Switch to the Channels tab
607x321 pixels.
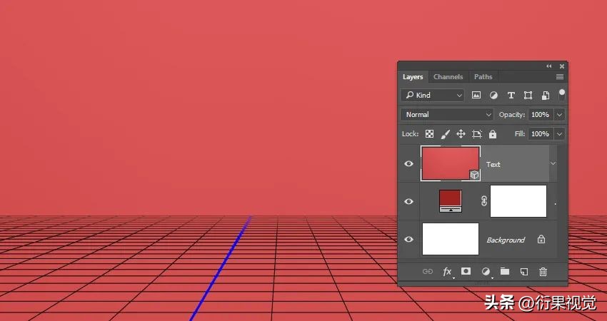point(448,76)
